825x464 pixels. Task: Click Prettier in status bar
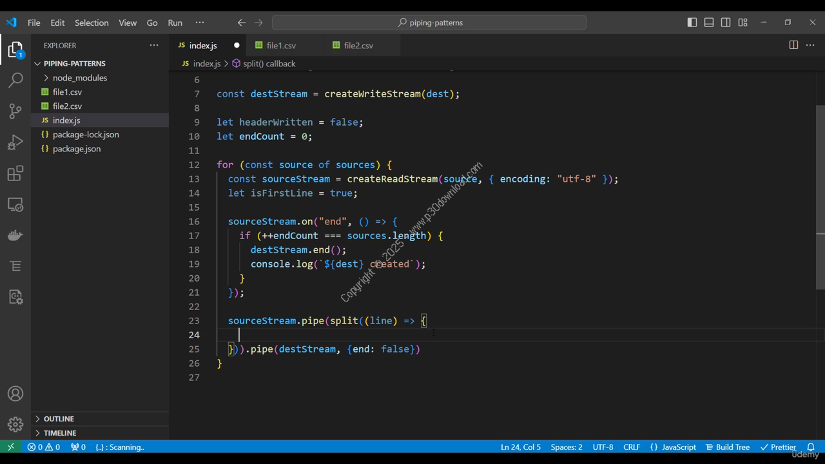tap(778, 447)
